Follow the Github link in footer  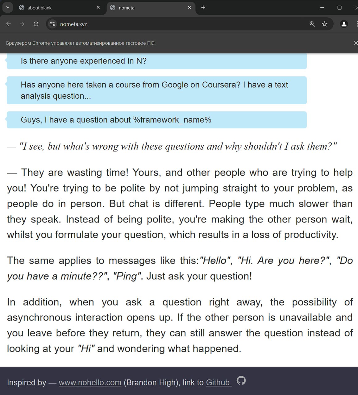click(219, 383)
